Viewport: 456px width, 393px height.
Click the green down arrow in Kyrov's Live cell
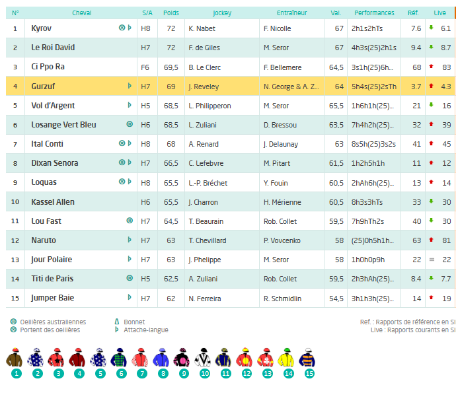click(x=431, y=28)
